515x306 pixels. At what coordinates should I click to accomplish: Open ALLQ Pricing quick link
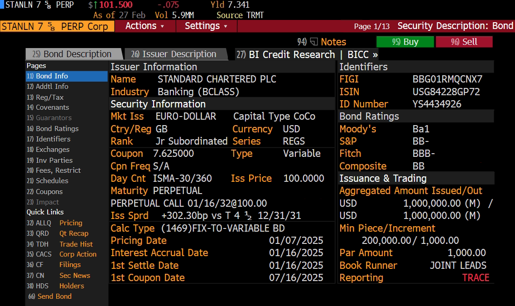(x=54, y=223)
